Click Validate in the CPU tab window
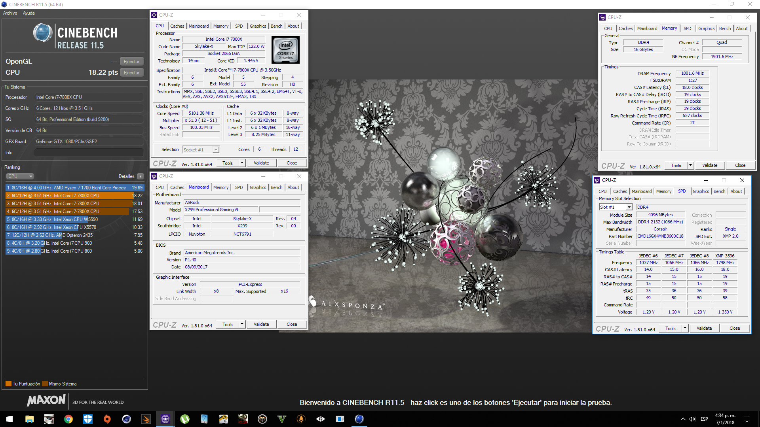Screen dimensions: 760x427 point(261,163)
